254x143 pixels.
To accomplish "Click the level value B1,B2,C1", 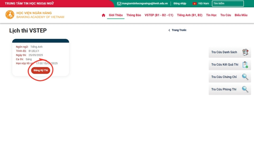I will [x=34, y=51].
